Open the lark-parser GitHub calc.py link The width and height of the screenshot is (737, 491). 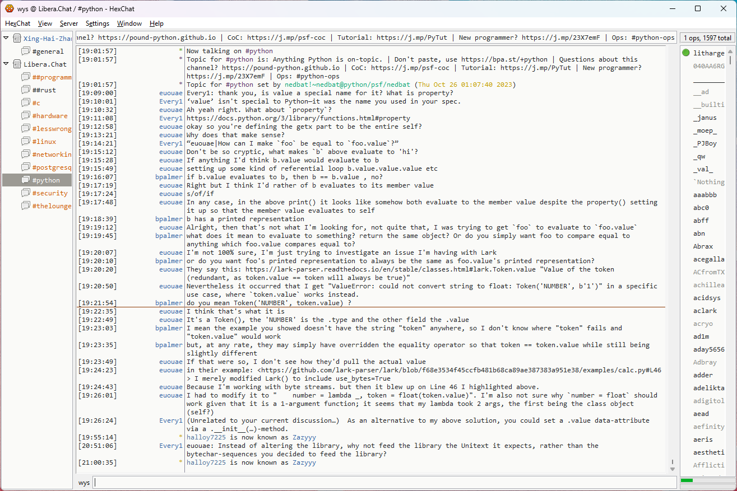click(x=461, y=370)
